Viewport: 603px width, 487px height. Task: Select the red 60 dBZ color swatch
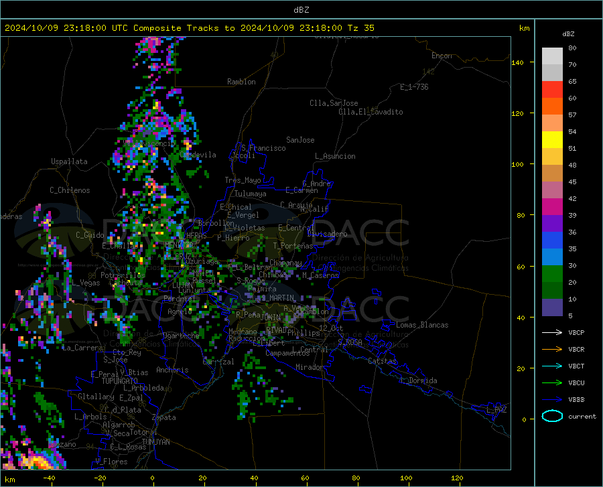552,90
